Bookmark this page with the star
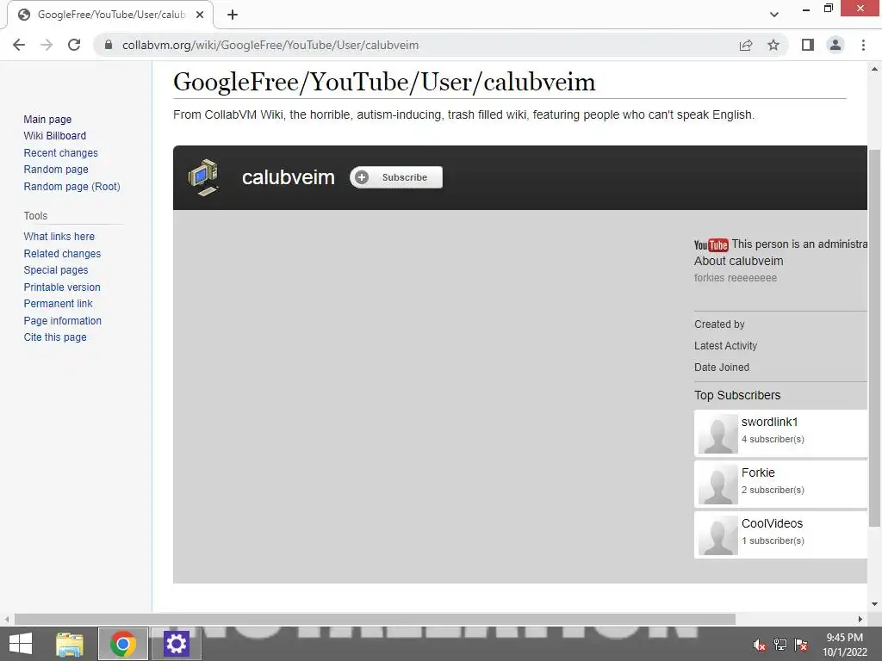Screen dimensions: 882x661 773,45
